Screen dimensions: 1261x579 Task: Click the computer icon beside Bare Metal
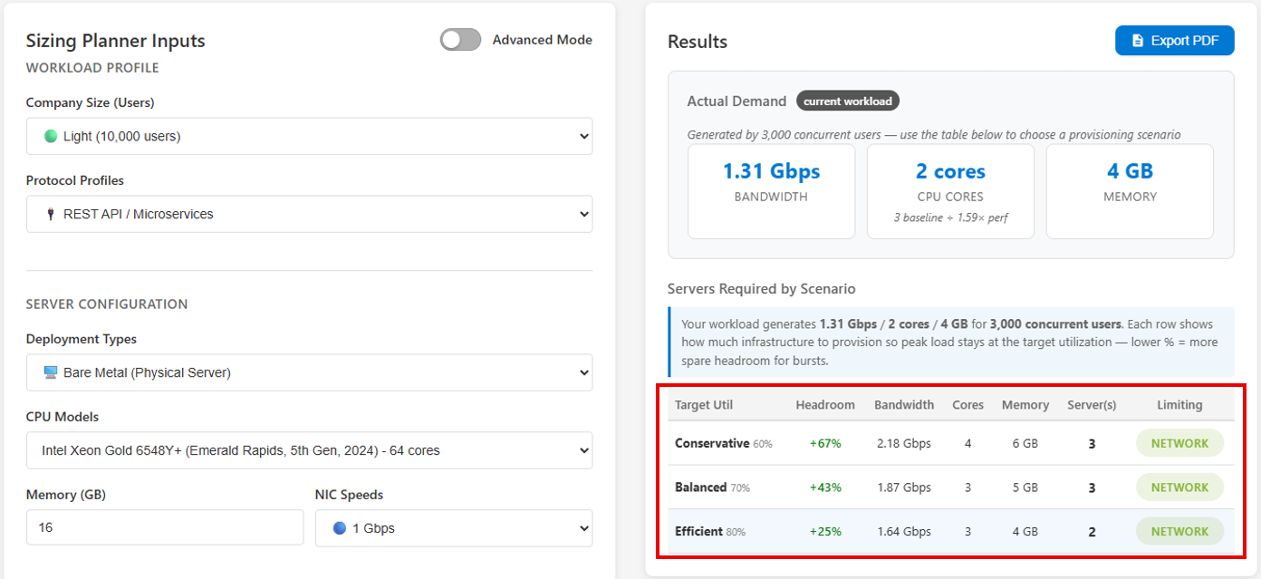51,372
